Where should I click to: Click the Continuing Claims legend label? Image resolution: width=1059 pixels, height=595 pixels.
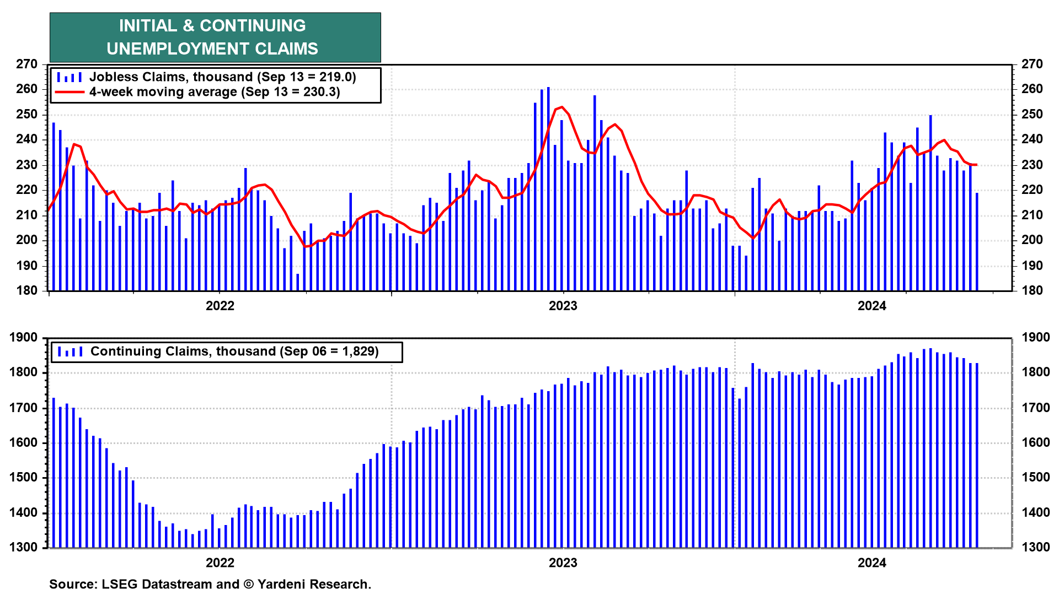click(234, 351)
